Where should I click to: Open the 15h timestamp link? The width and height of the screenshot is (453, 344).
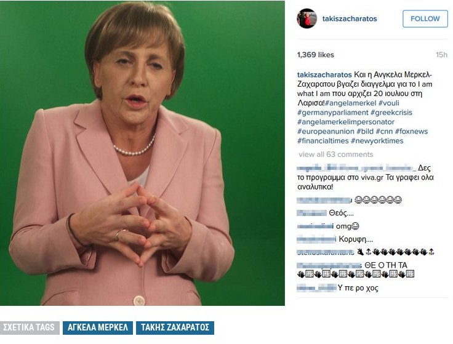tap(441, 55)
